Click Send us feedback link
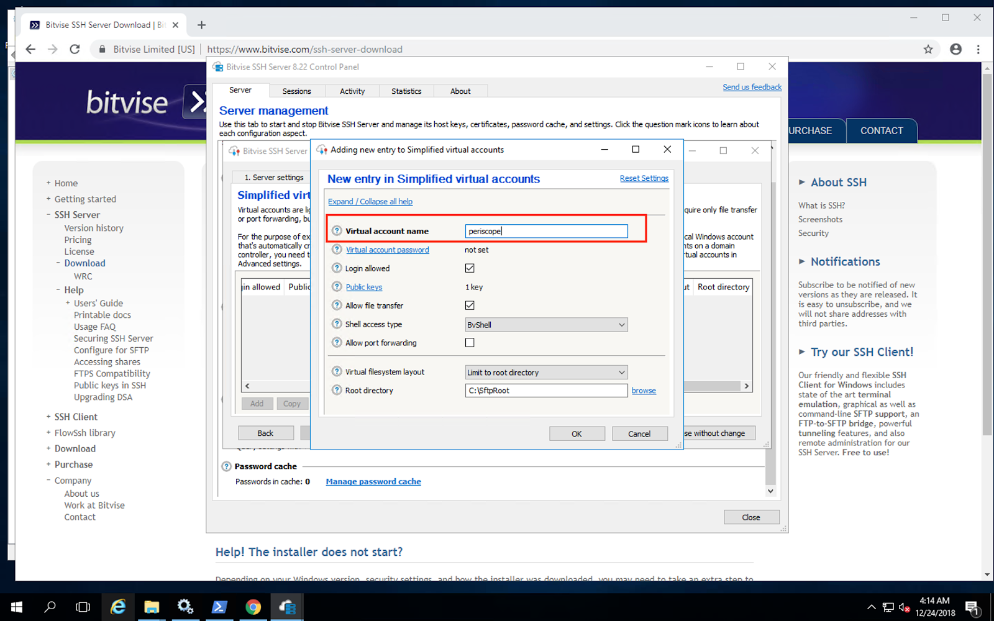The image size is (994, 621). coord(752,87)
